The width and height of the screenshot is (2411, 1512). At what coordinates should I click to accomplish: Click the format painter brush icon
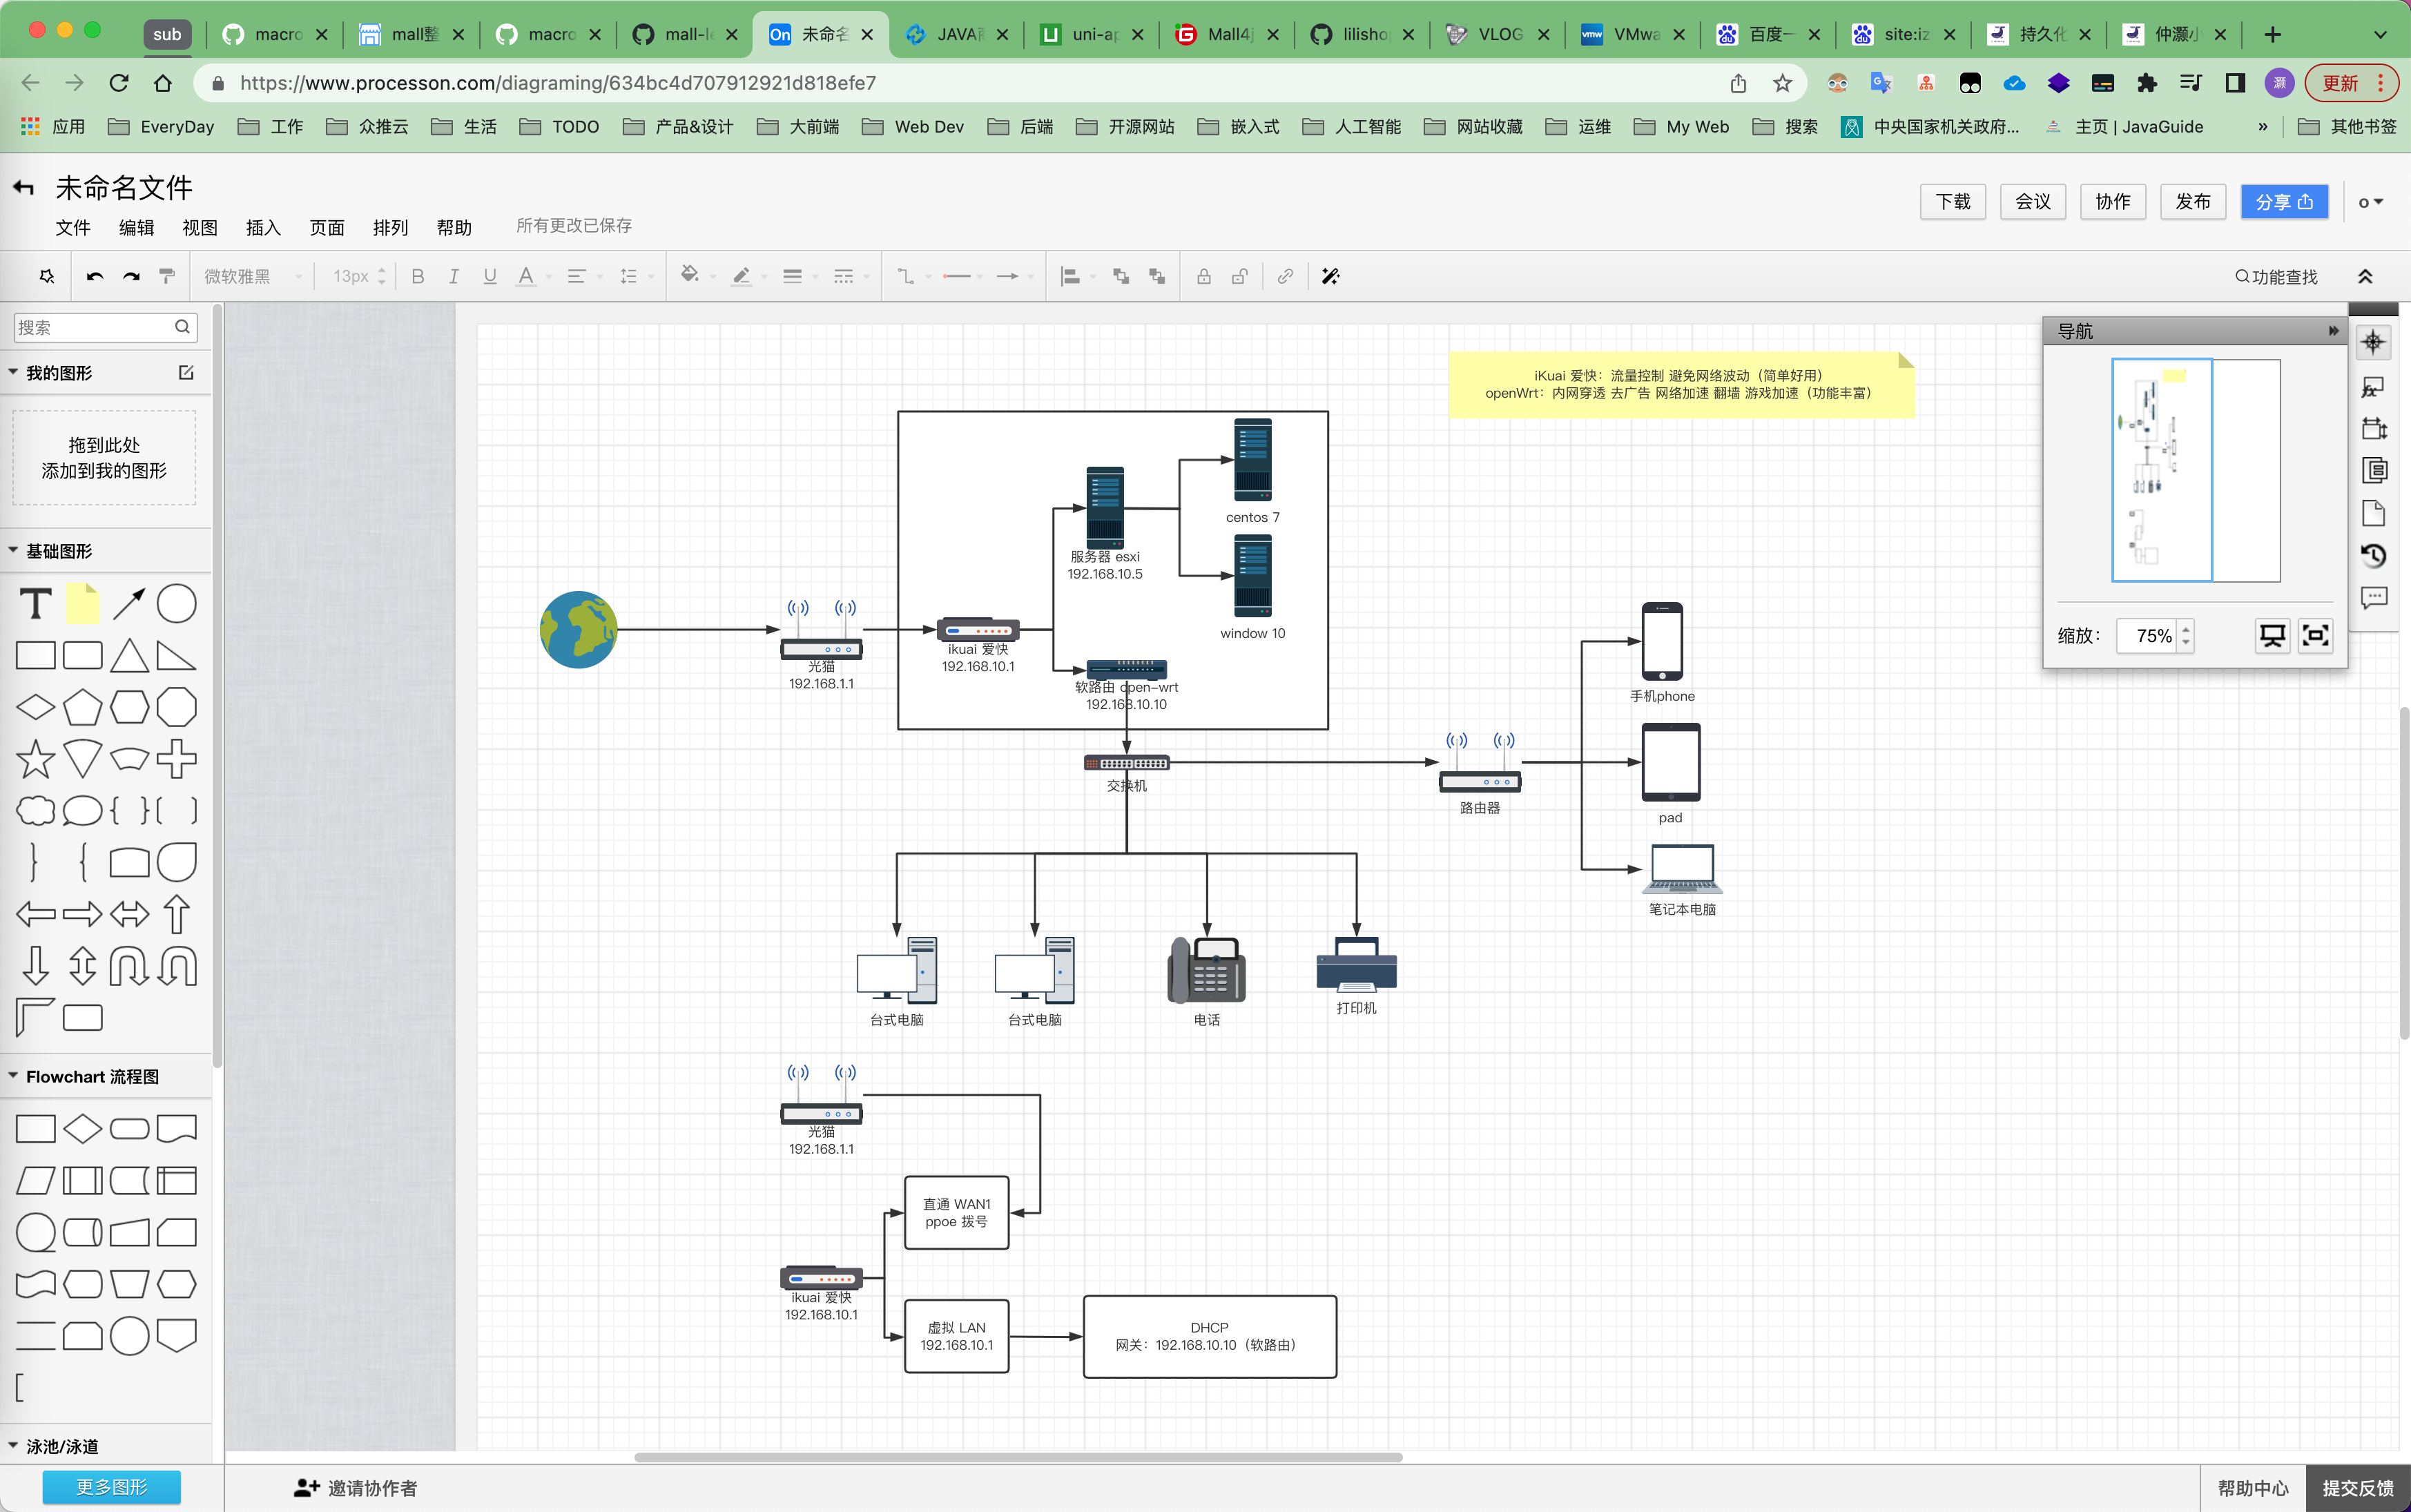coord(167,277)
